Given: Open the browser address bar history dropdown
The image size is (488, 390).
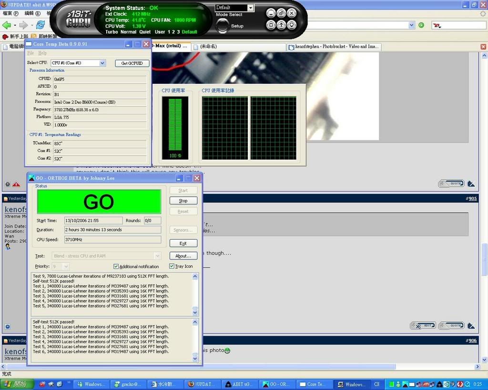Looking at the screenshot, I should coord(411,25).
